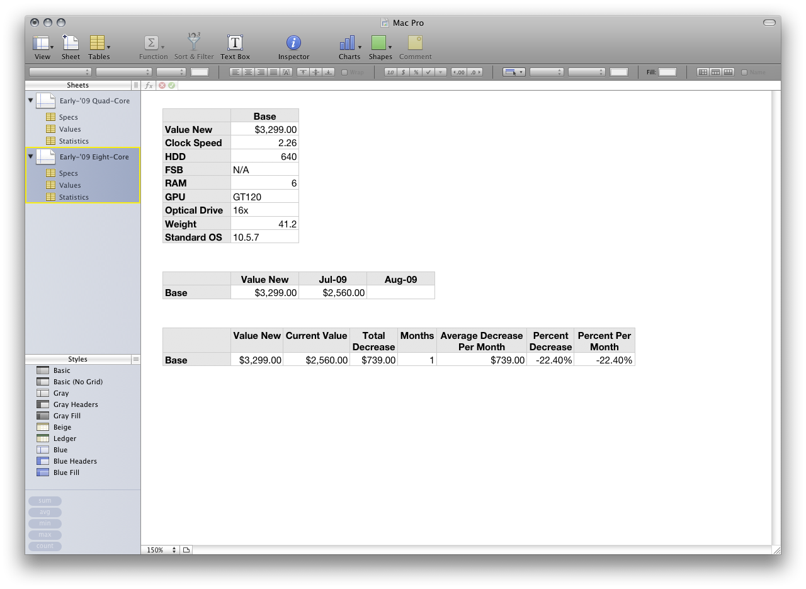Open the cell borders selection dropdown
Viewport: 806px width, 589px height.
[514, 72]
